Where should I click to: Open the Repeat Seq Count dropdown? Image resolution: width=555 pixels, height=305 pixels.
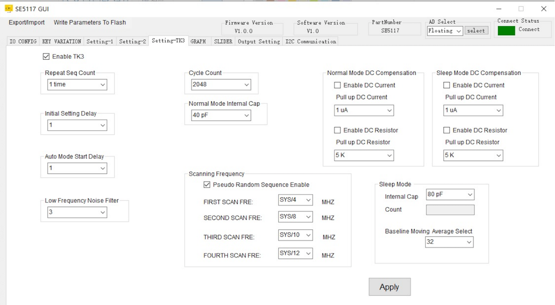(77, 84)
